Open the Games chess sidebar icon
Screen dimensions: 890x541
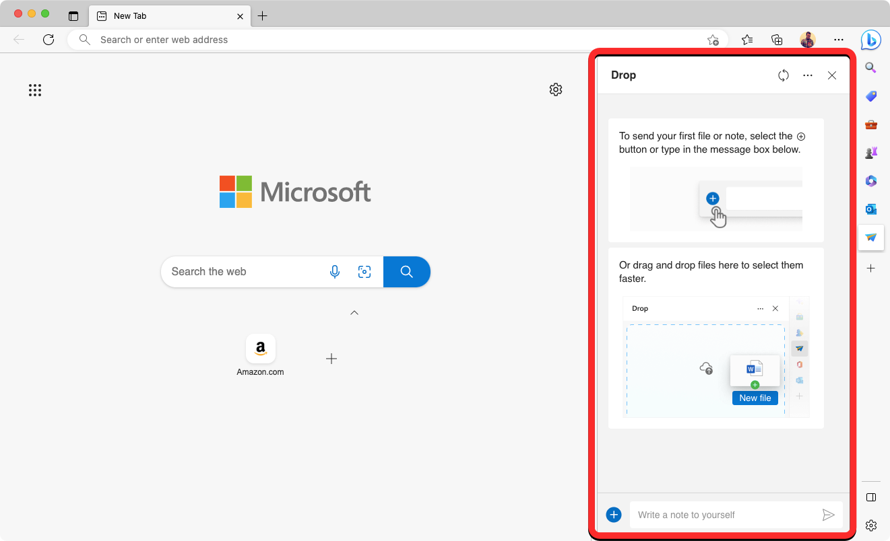click(x=871, y=153)
